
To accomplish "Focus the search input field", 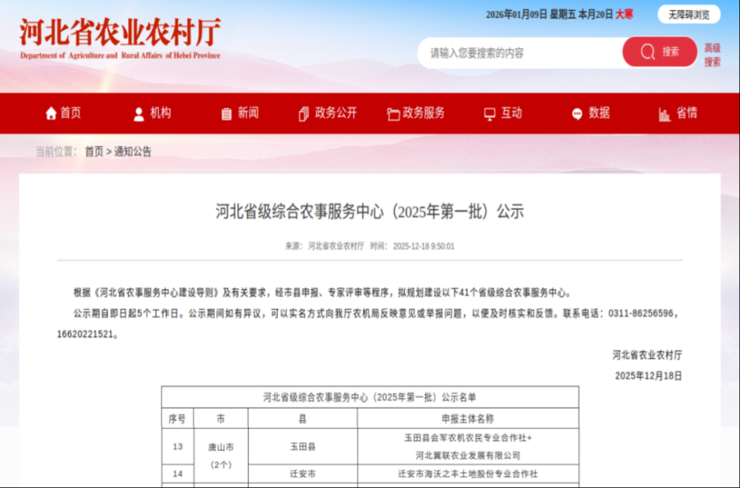I will click(521, 53).
